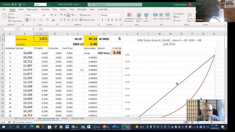Open the Font Color dropdown arrow
This screenshot has height=132, width=235.
tap(56, 20)
